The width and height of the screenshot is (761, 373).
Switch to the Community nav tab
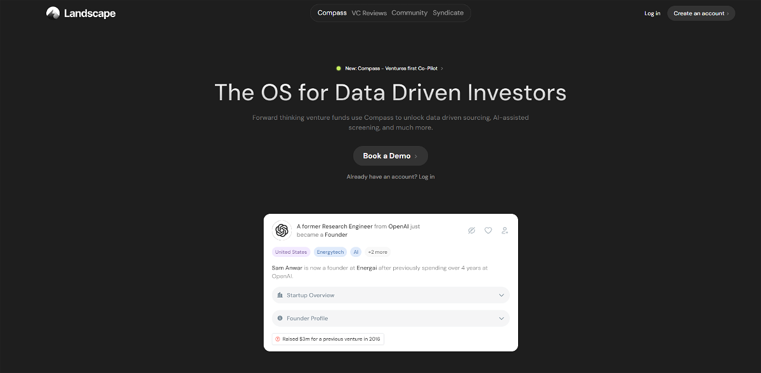[410, 13]
